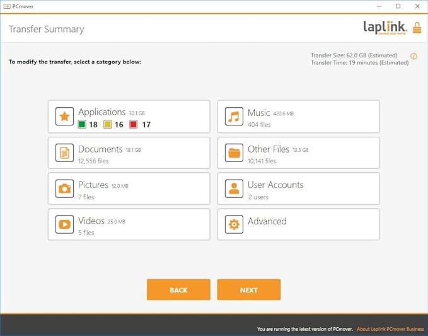Click the orange padlock icon
Screen dimensions: 428x336
click(417, 28)
